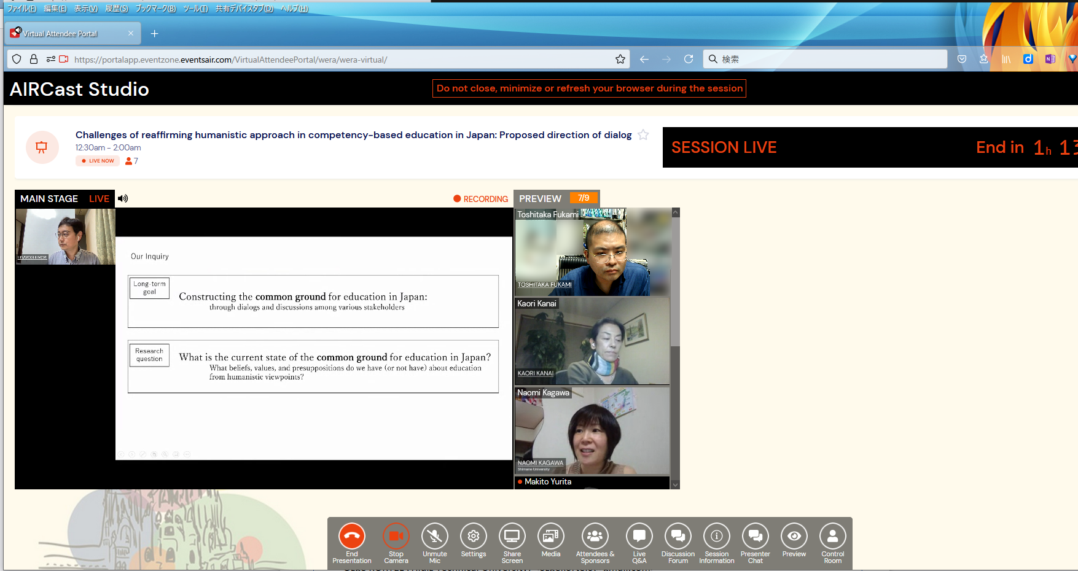Image resolution: width=1078 pixels, height=571 pixels.
Task: Mute main stage speaker volume
Action: (123, 198)
